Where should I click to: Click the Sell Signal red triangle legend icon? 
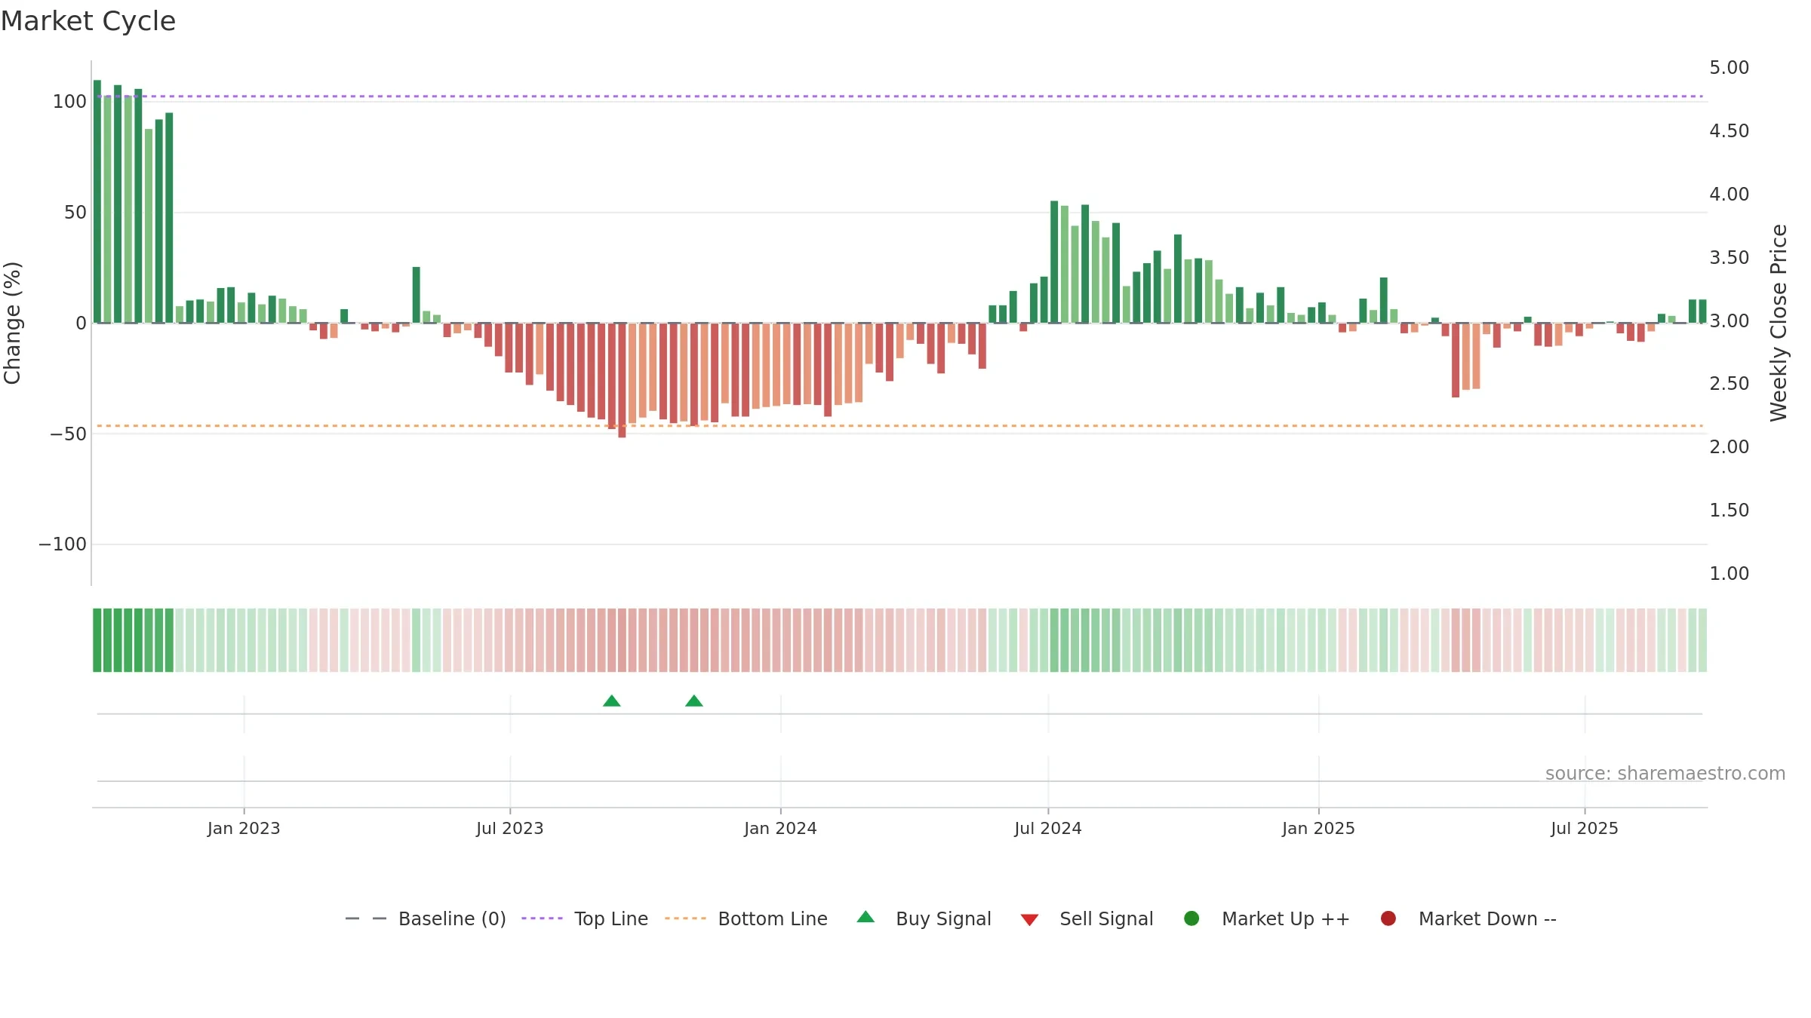tap(1029, 920)
